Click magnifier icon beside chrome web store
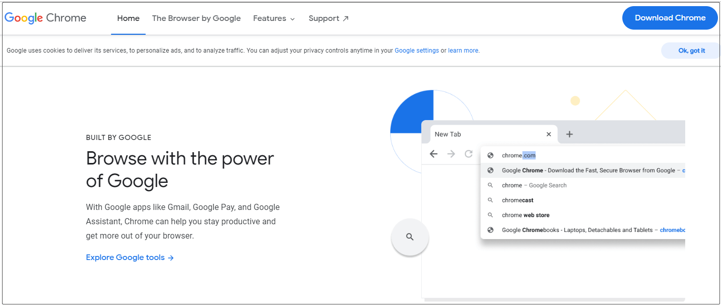Viewport: 721px width, 306px height. pos(490,215)
